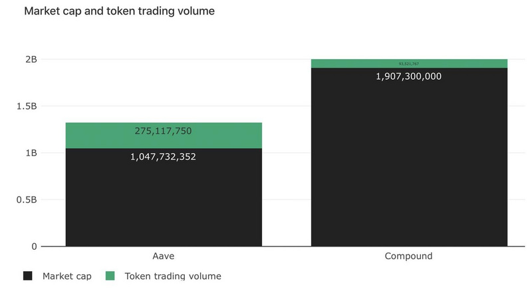The width and height of the screenshot is (532, 303).
Task: Click the 0 y-axis tick label
Action: pyautogui.click(x=34, y=247)
